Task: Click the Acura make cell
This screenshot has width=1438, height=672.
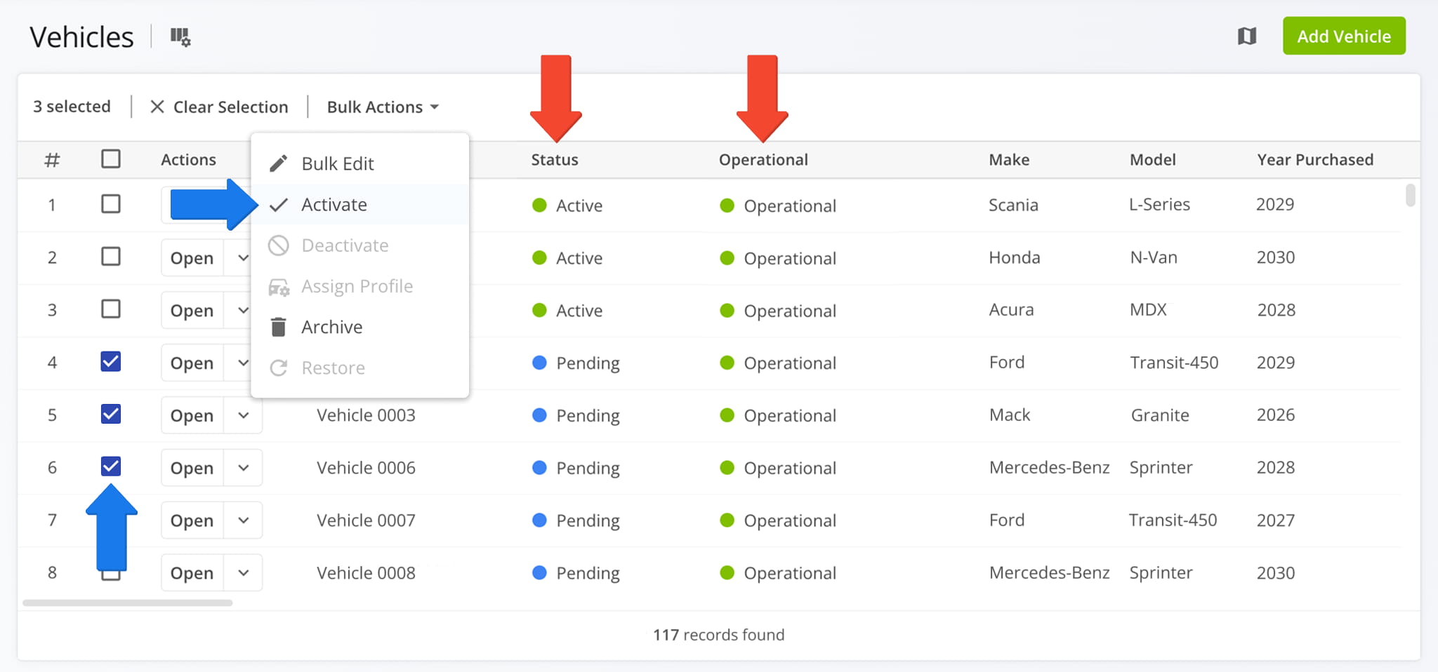Action: coord(1011,309)
